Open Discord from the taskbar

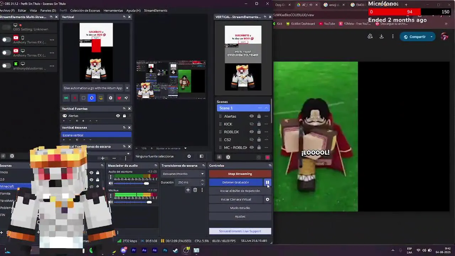click(123, 250)
